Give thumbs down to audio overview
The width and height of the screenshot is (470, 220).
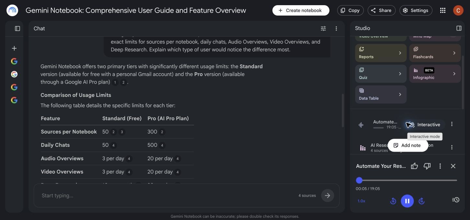[427, 166]
